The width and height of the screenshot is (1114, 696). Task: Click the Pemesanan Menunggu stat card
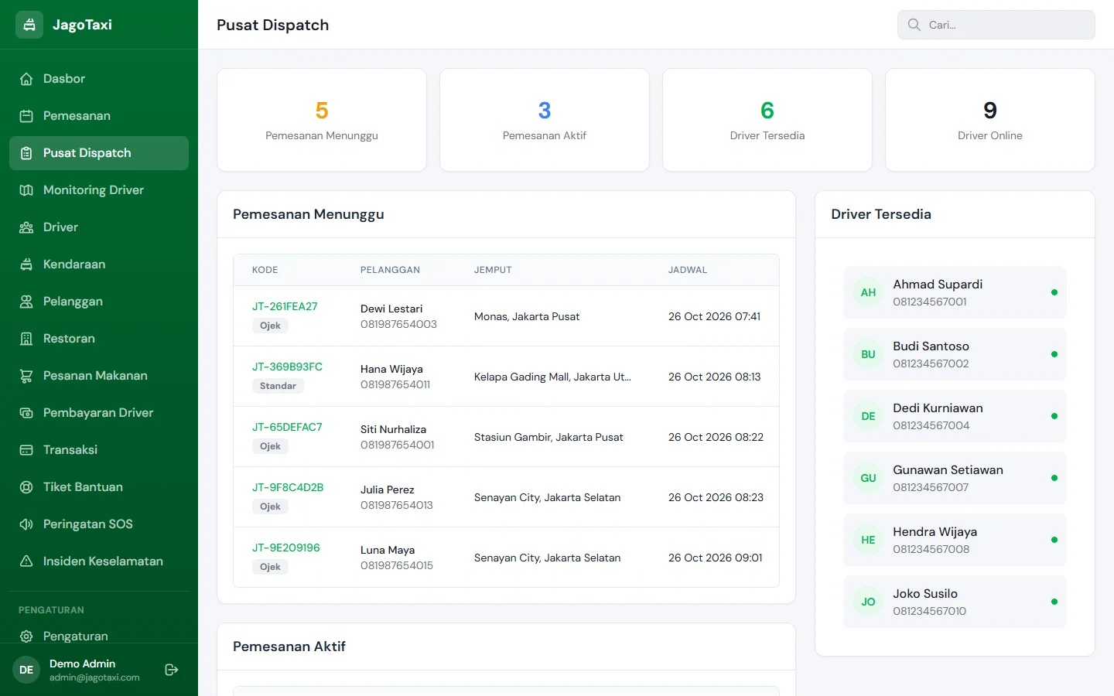pos(322,120)
